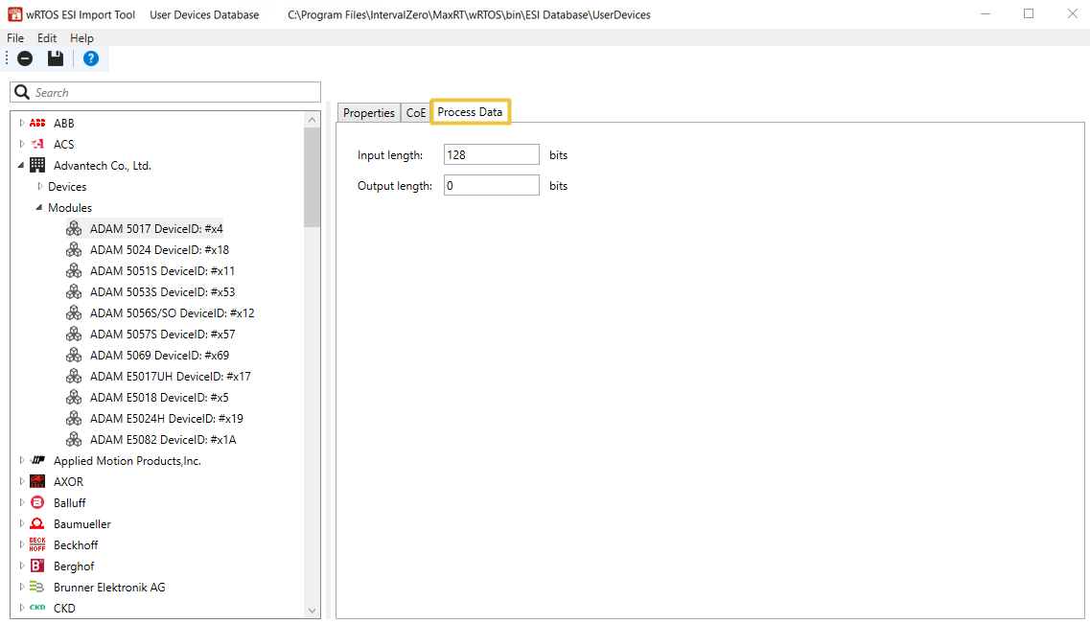Click the Balluff red logo icon

tap(37, 503)
